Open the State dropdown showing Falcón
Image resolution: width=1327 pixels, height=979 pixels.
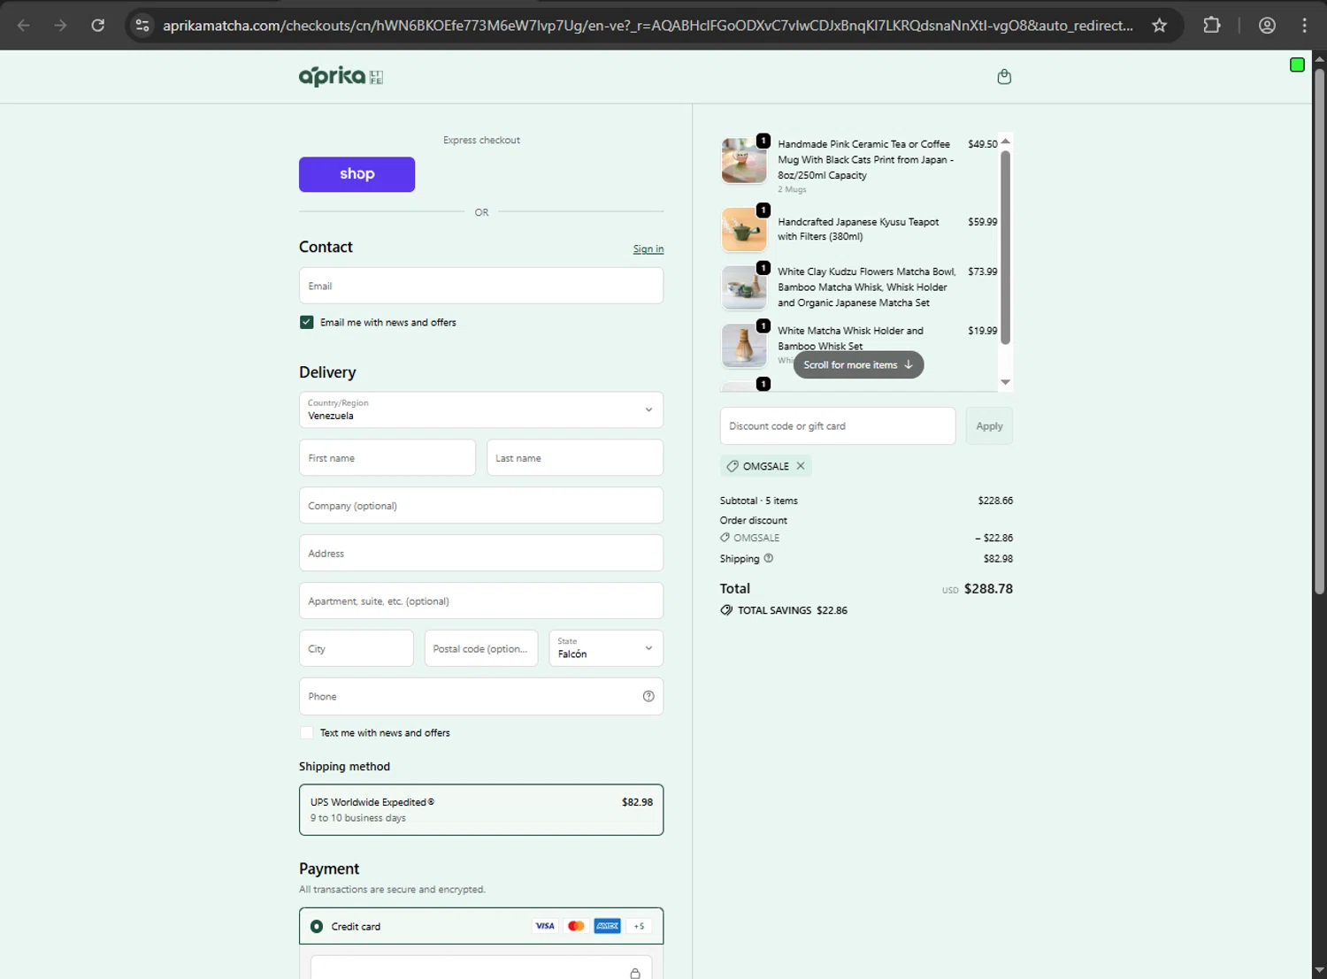[606, 648]
